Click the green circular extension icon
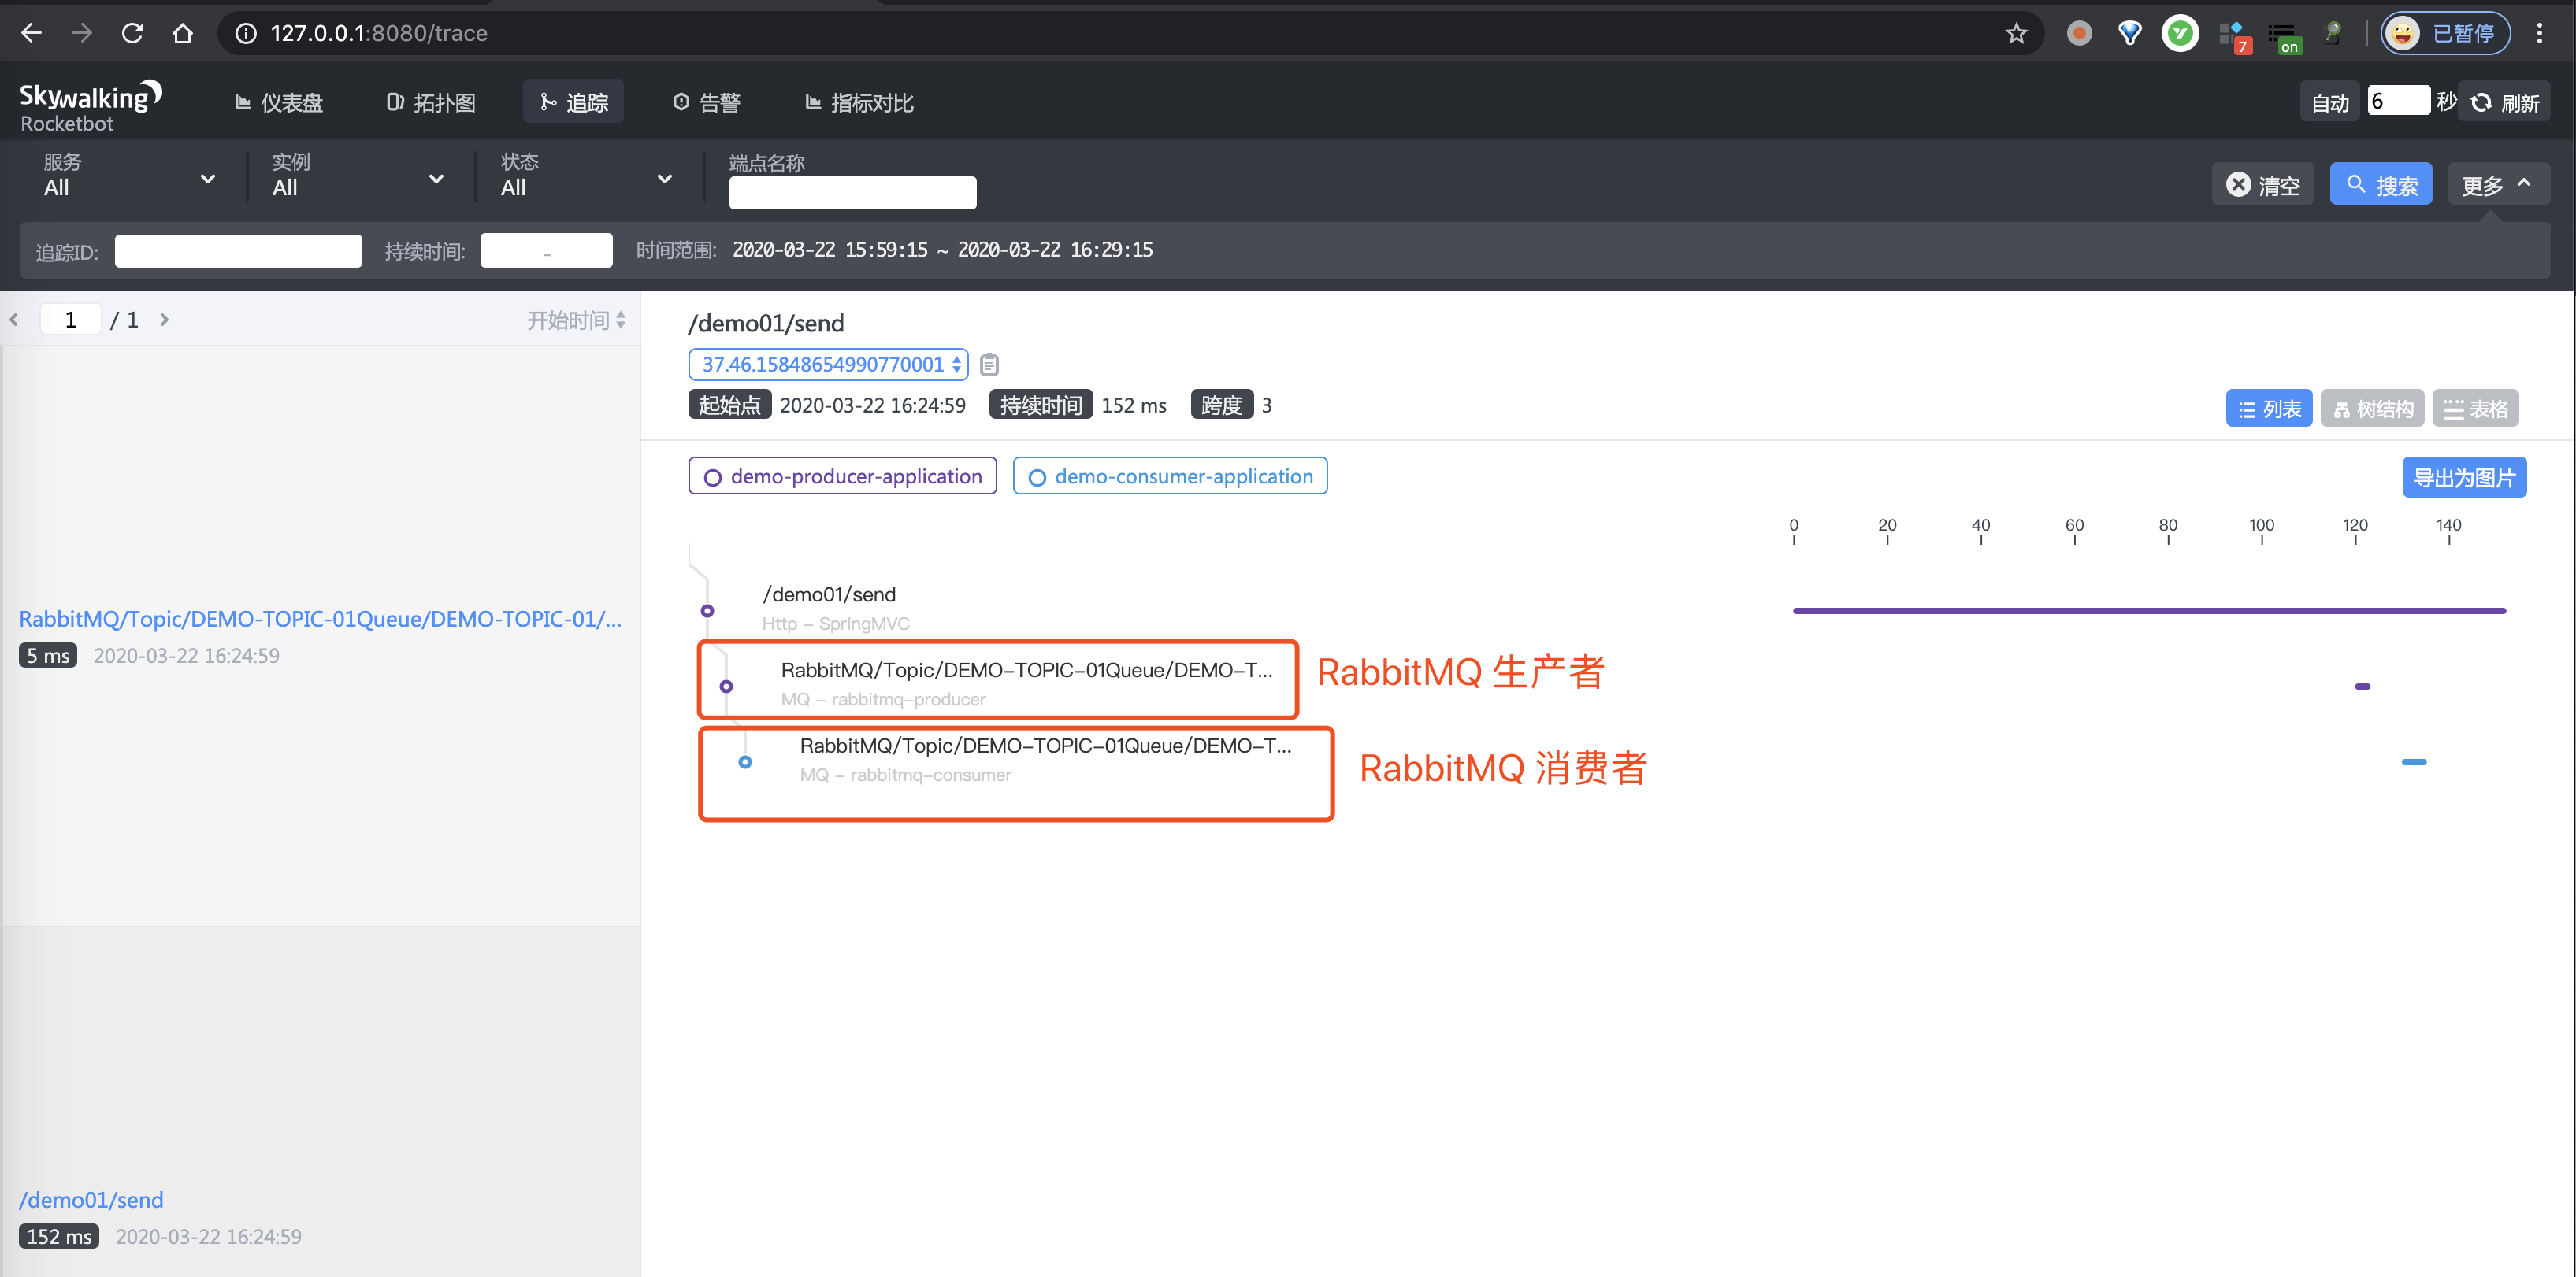This screenshot has height=1277, width=2576. coord(2180,33)
